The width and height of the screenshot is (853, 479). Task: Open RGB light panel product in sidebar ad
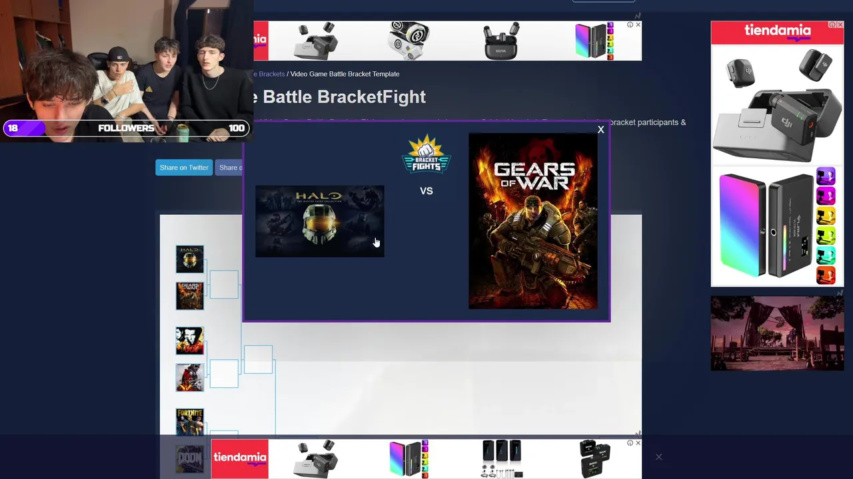point(777,226)
